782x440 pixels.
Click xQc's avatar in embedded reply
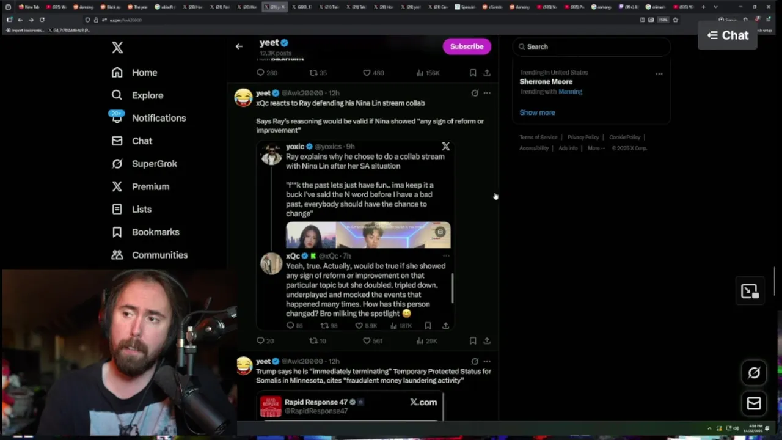click(x=271, y=263)
